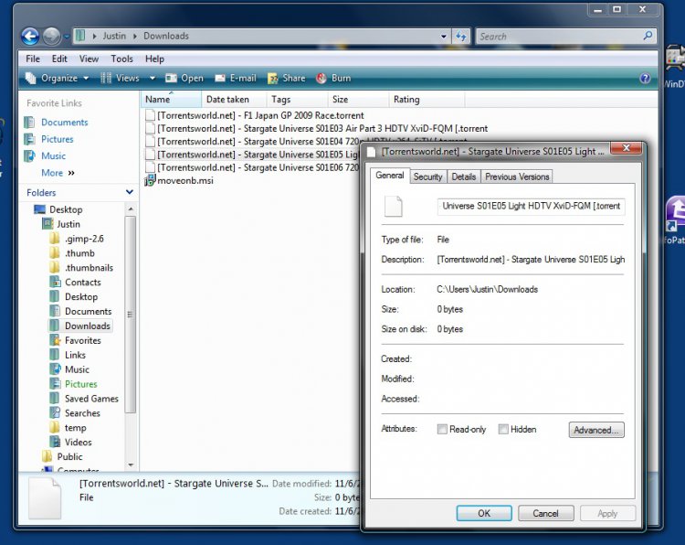
Task: Open Music favorite link
Action: coord(53,155)
